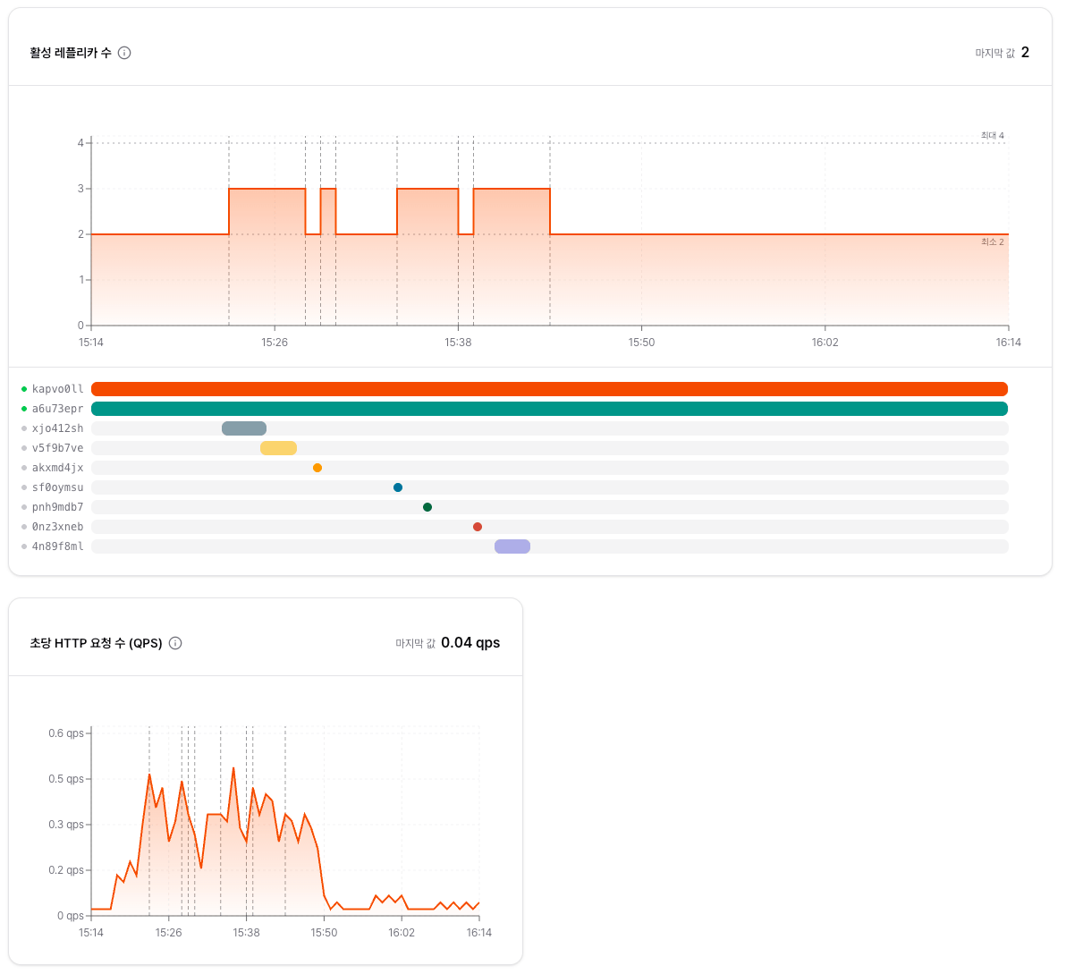Click the 16:02 tick label on the QPS chart
This screenshot has height=974, width=1066.
click(402, 933)
